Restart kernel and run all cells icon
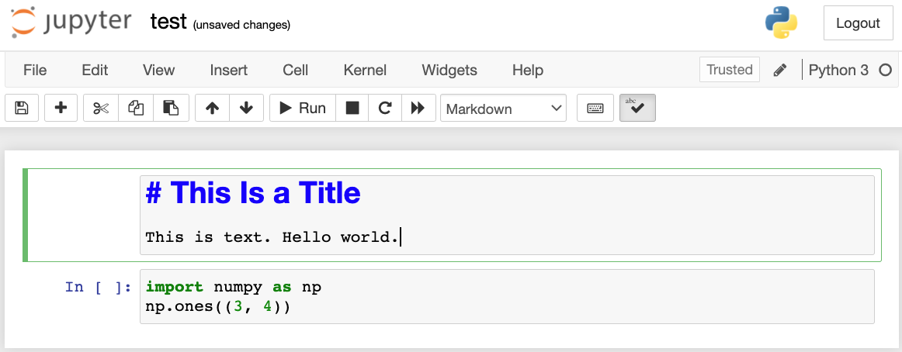The width and height of the screenshot is (902, 352). [x=418, y=109]
